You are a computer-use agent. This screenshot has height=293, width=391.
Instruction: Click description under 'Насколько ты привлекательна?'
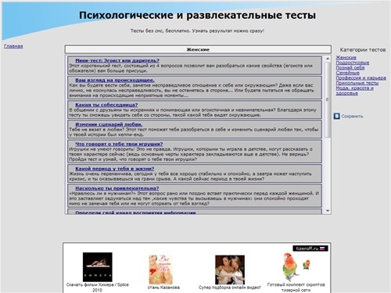click(x=194, y=198)
